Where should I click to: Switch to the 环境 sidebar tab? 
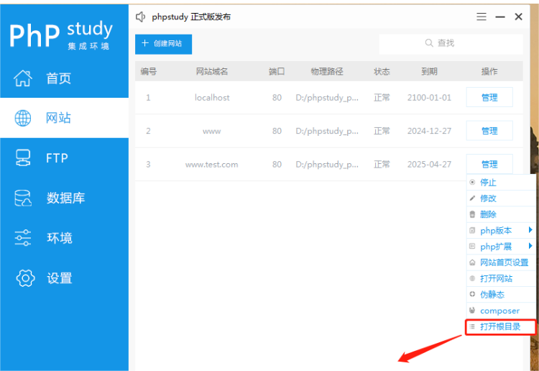click(x=64, y=238)
